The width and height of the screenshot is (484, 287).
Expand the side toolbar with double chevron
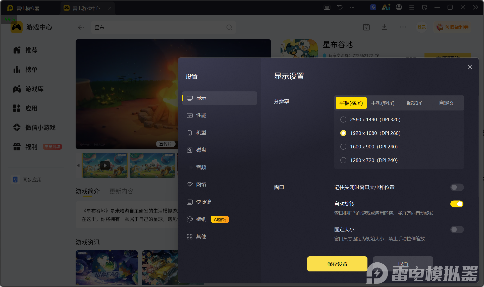(476, 7)
